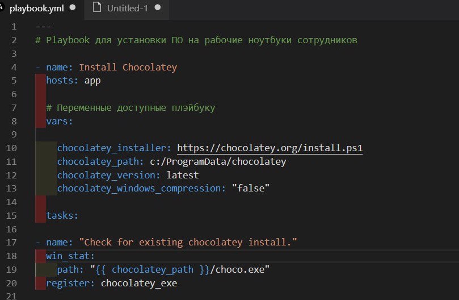459x300 pixels.
Task: Click the value 'app' after hosts
Action: point(92,81)
